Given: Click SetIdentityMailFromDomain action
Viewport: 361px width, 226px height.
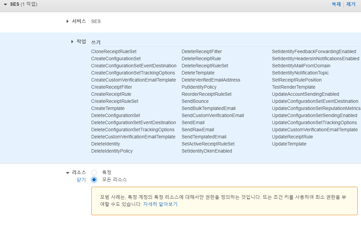Looking at the screenshot, I should tap(301, 66).
